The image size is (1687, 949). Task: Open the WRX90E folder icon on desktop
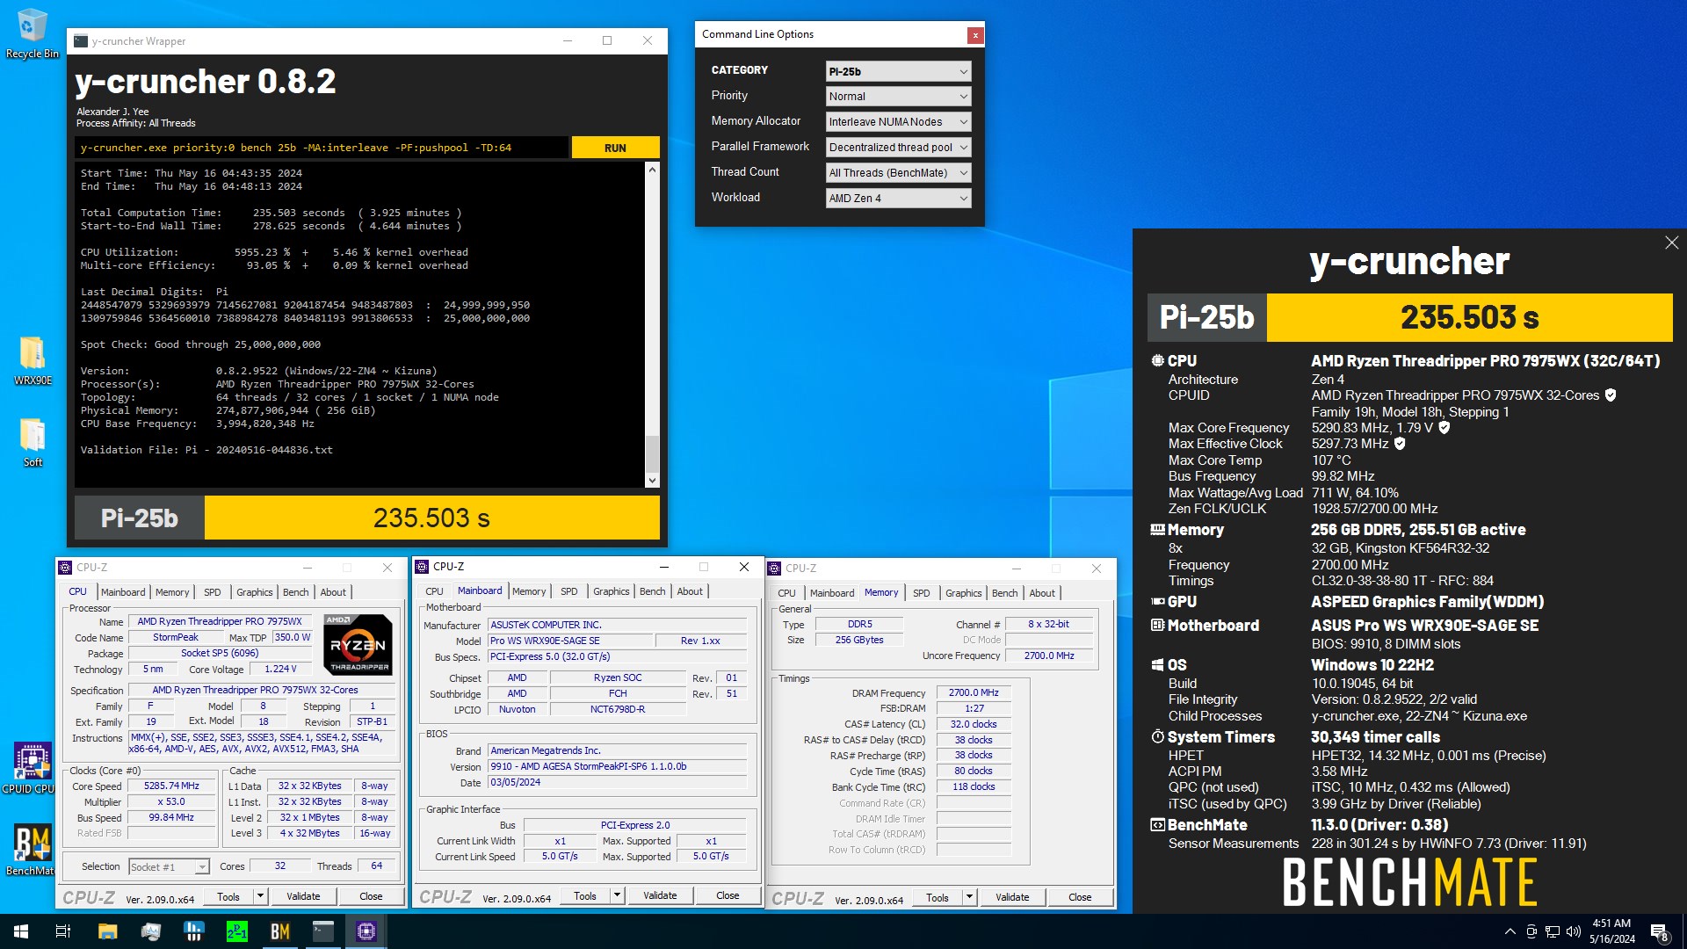pyautogui.click(x=33, y=360)
